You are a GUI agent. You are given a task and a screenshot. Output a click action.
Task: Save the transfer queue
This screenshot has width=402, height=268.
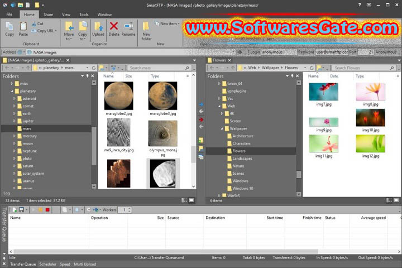[22, 210]
